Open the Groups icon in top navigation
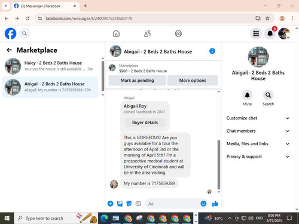 point(178,33)
